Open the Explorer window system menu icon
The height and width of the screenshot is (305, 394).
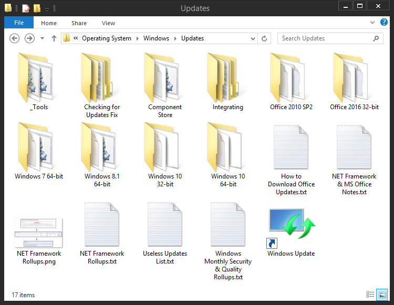(x=8, y=8)
